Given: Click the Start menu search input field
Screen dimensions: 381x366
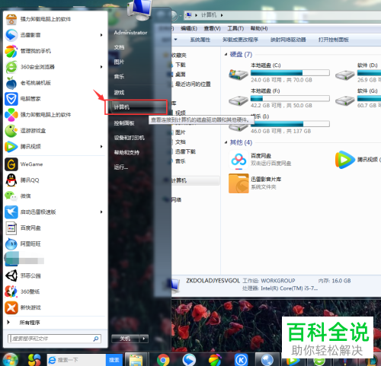Looking at the screenshot, I should pos(54,339).
